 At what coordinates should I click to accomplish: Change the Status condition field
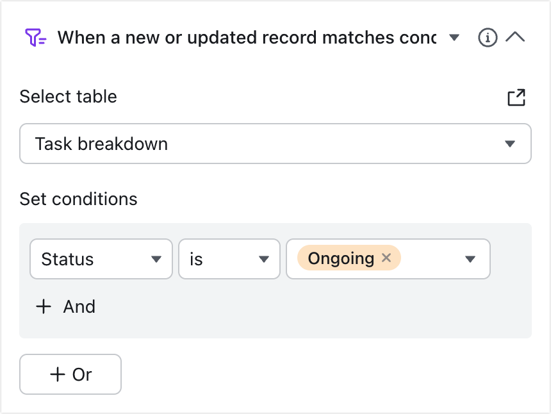coord(101,259)
